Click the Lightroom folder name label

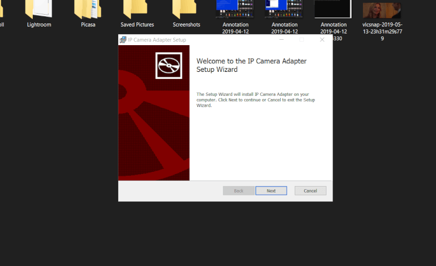coord(39,24)
